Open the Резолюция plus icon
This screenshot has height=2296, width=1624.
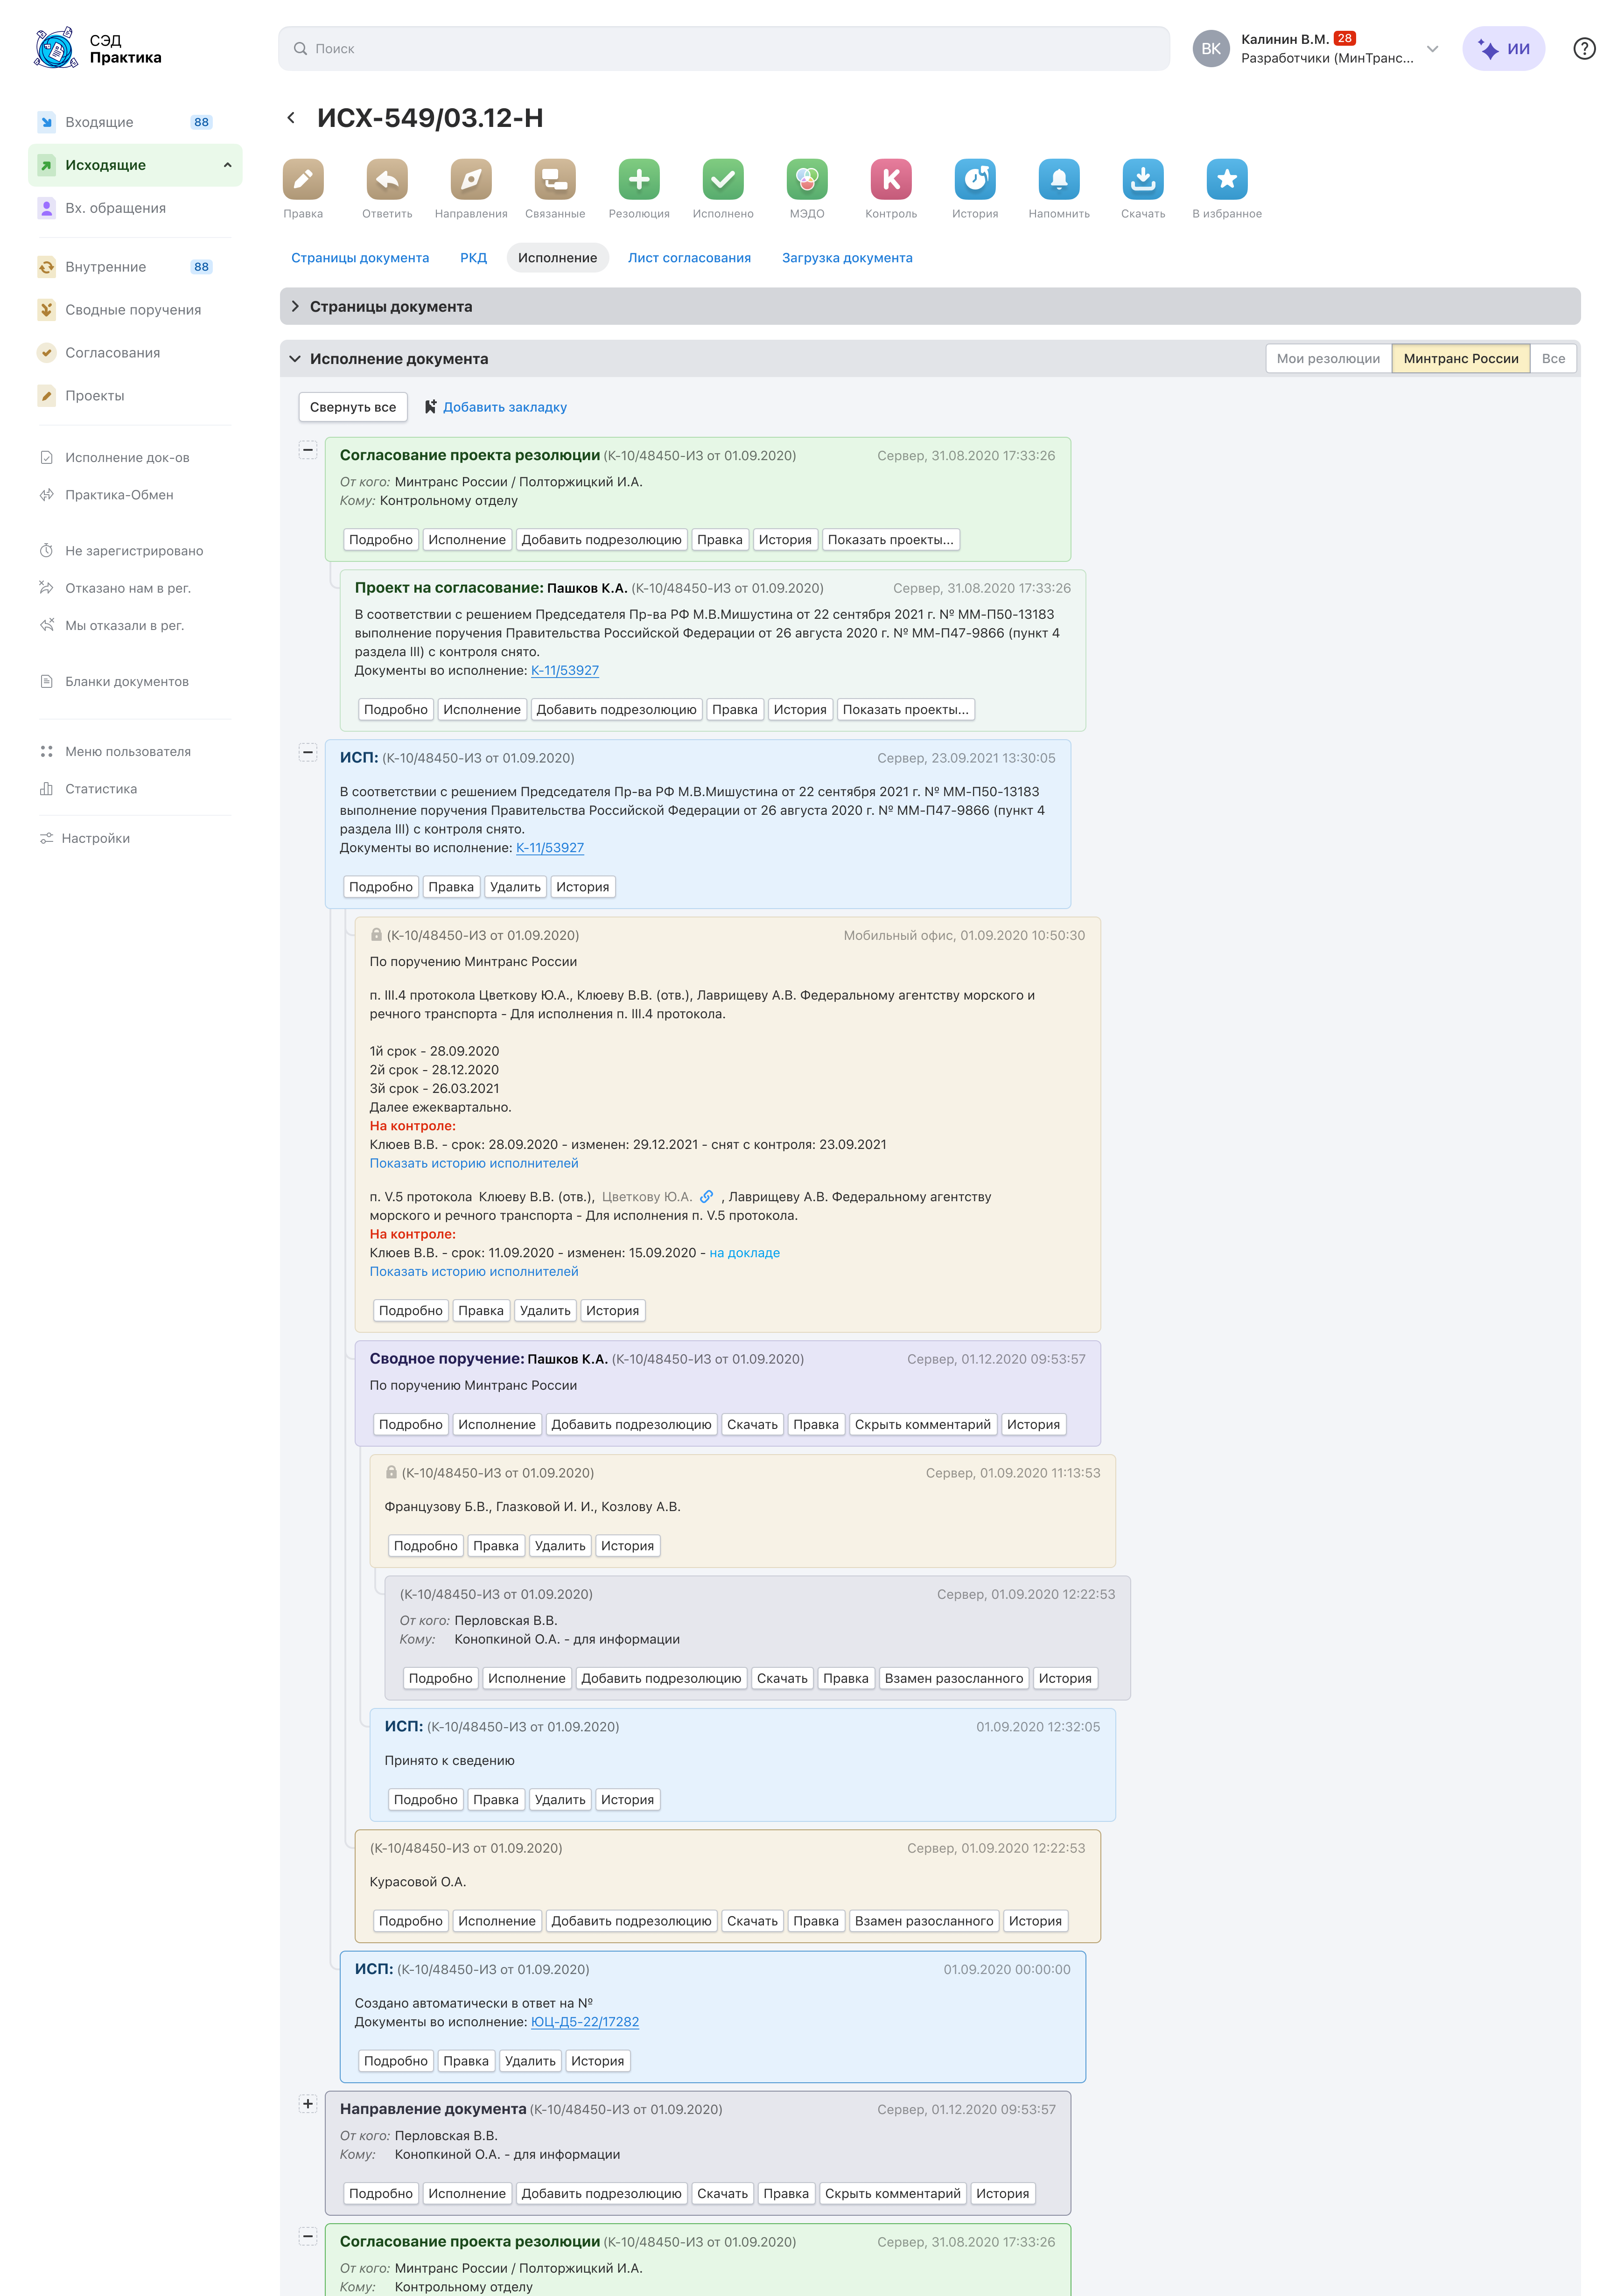tap(639, 180)
